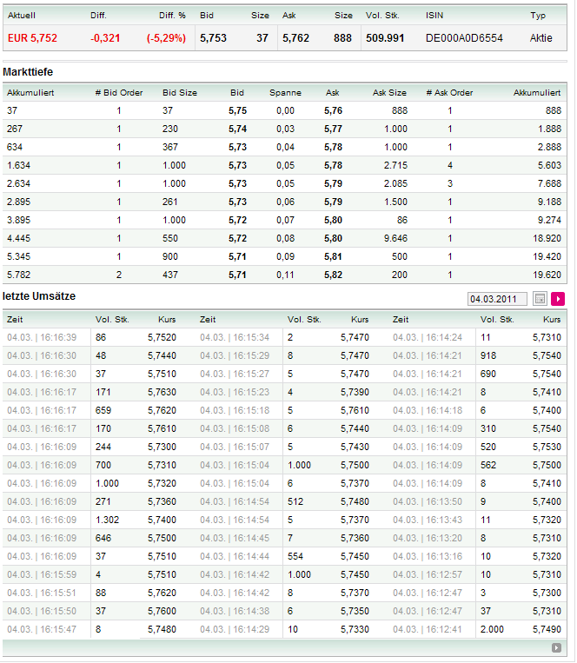Screen dimensions: 577x663
Task: Click the letzte Umsätze section heading
Action: pyautogui.click(x=39, y=296)
